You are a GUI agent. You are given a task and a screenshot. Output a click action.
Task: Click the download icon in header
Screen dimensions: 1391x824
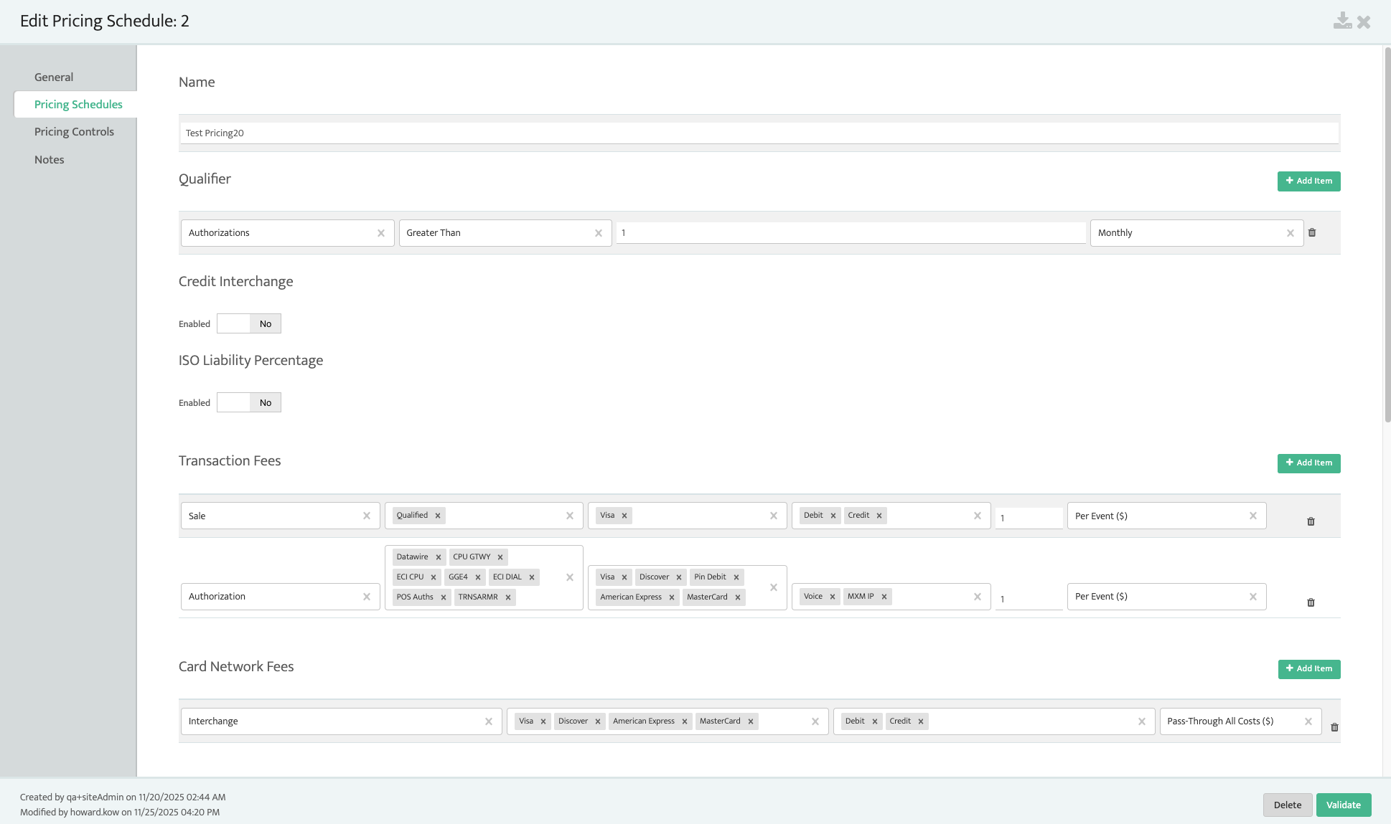(x=1342, y=22)
